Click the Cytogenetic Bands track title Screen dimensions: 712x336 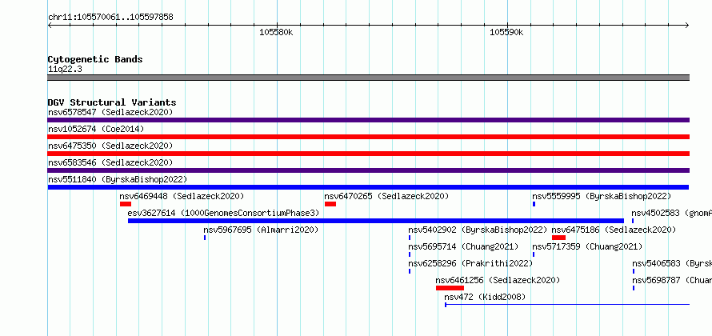click(95, 59)
